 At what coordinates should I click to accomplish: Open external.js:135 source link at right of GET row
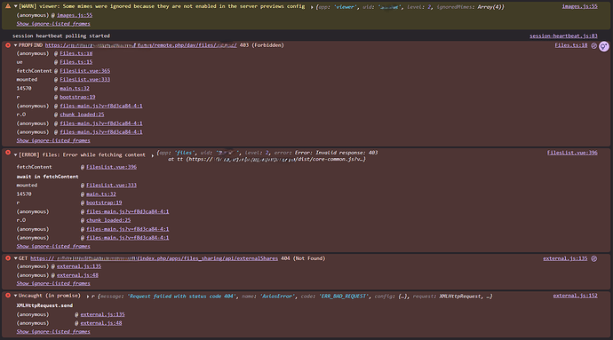pos(565,258)
